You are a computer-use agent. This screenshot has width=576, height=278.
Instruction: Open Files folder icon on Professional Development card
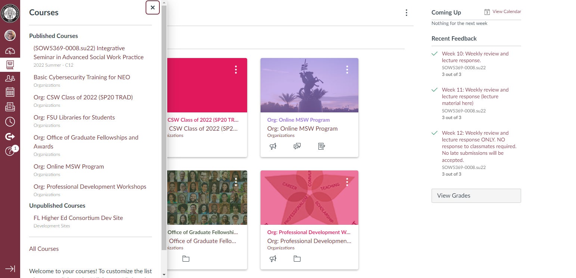point(297,259)
